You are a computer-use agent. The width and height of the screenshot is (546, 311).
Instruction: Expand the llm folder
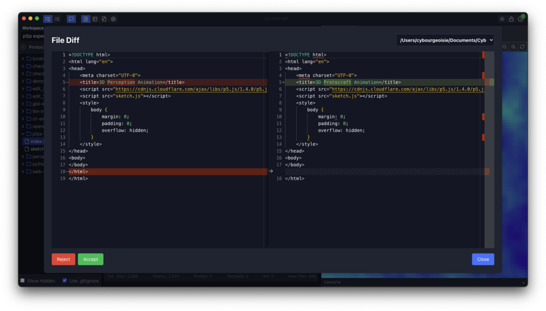click(x=23, y=111)
